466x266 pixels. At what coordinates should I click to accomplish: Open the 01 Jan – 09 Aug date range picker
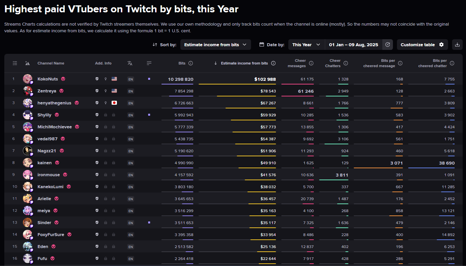click(353, 45)
